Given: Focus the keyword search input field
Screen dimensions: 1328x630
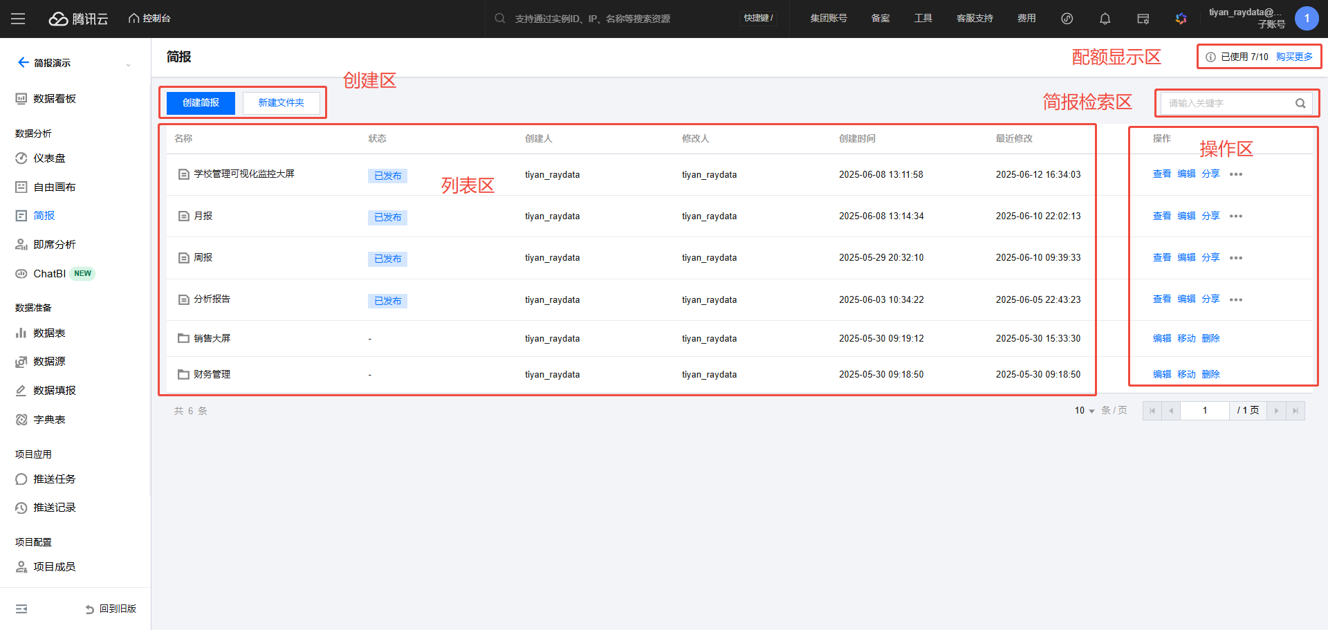Looking at the screenshot, I should [1226, 104].
